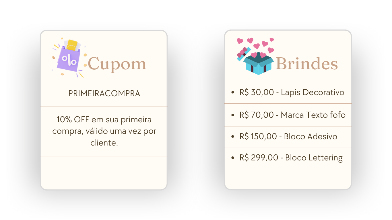392x220 pixels.
Task: Choose the R$ 70,00 Marca Texto fofo item
Action: pos(292,115)
